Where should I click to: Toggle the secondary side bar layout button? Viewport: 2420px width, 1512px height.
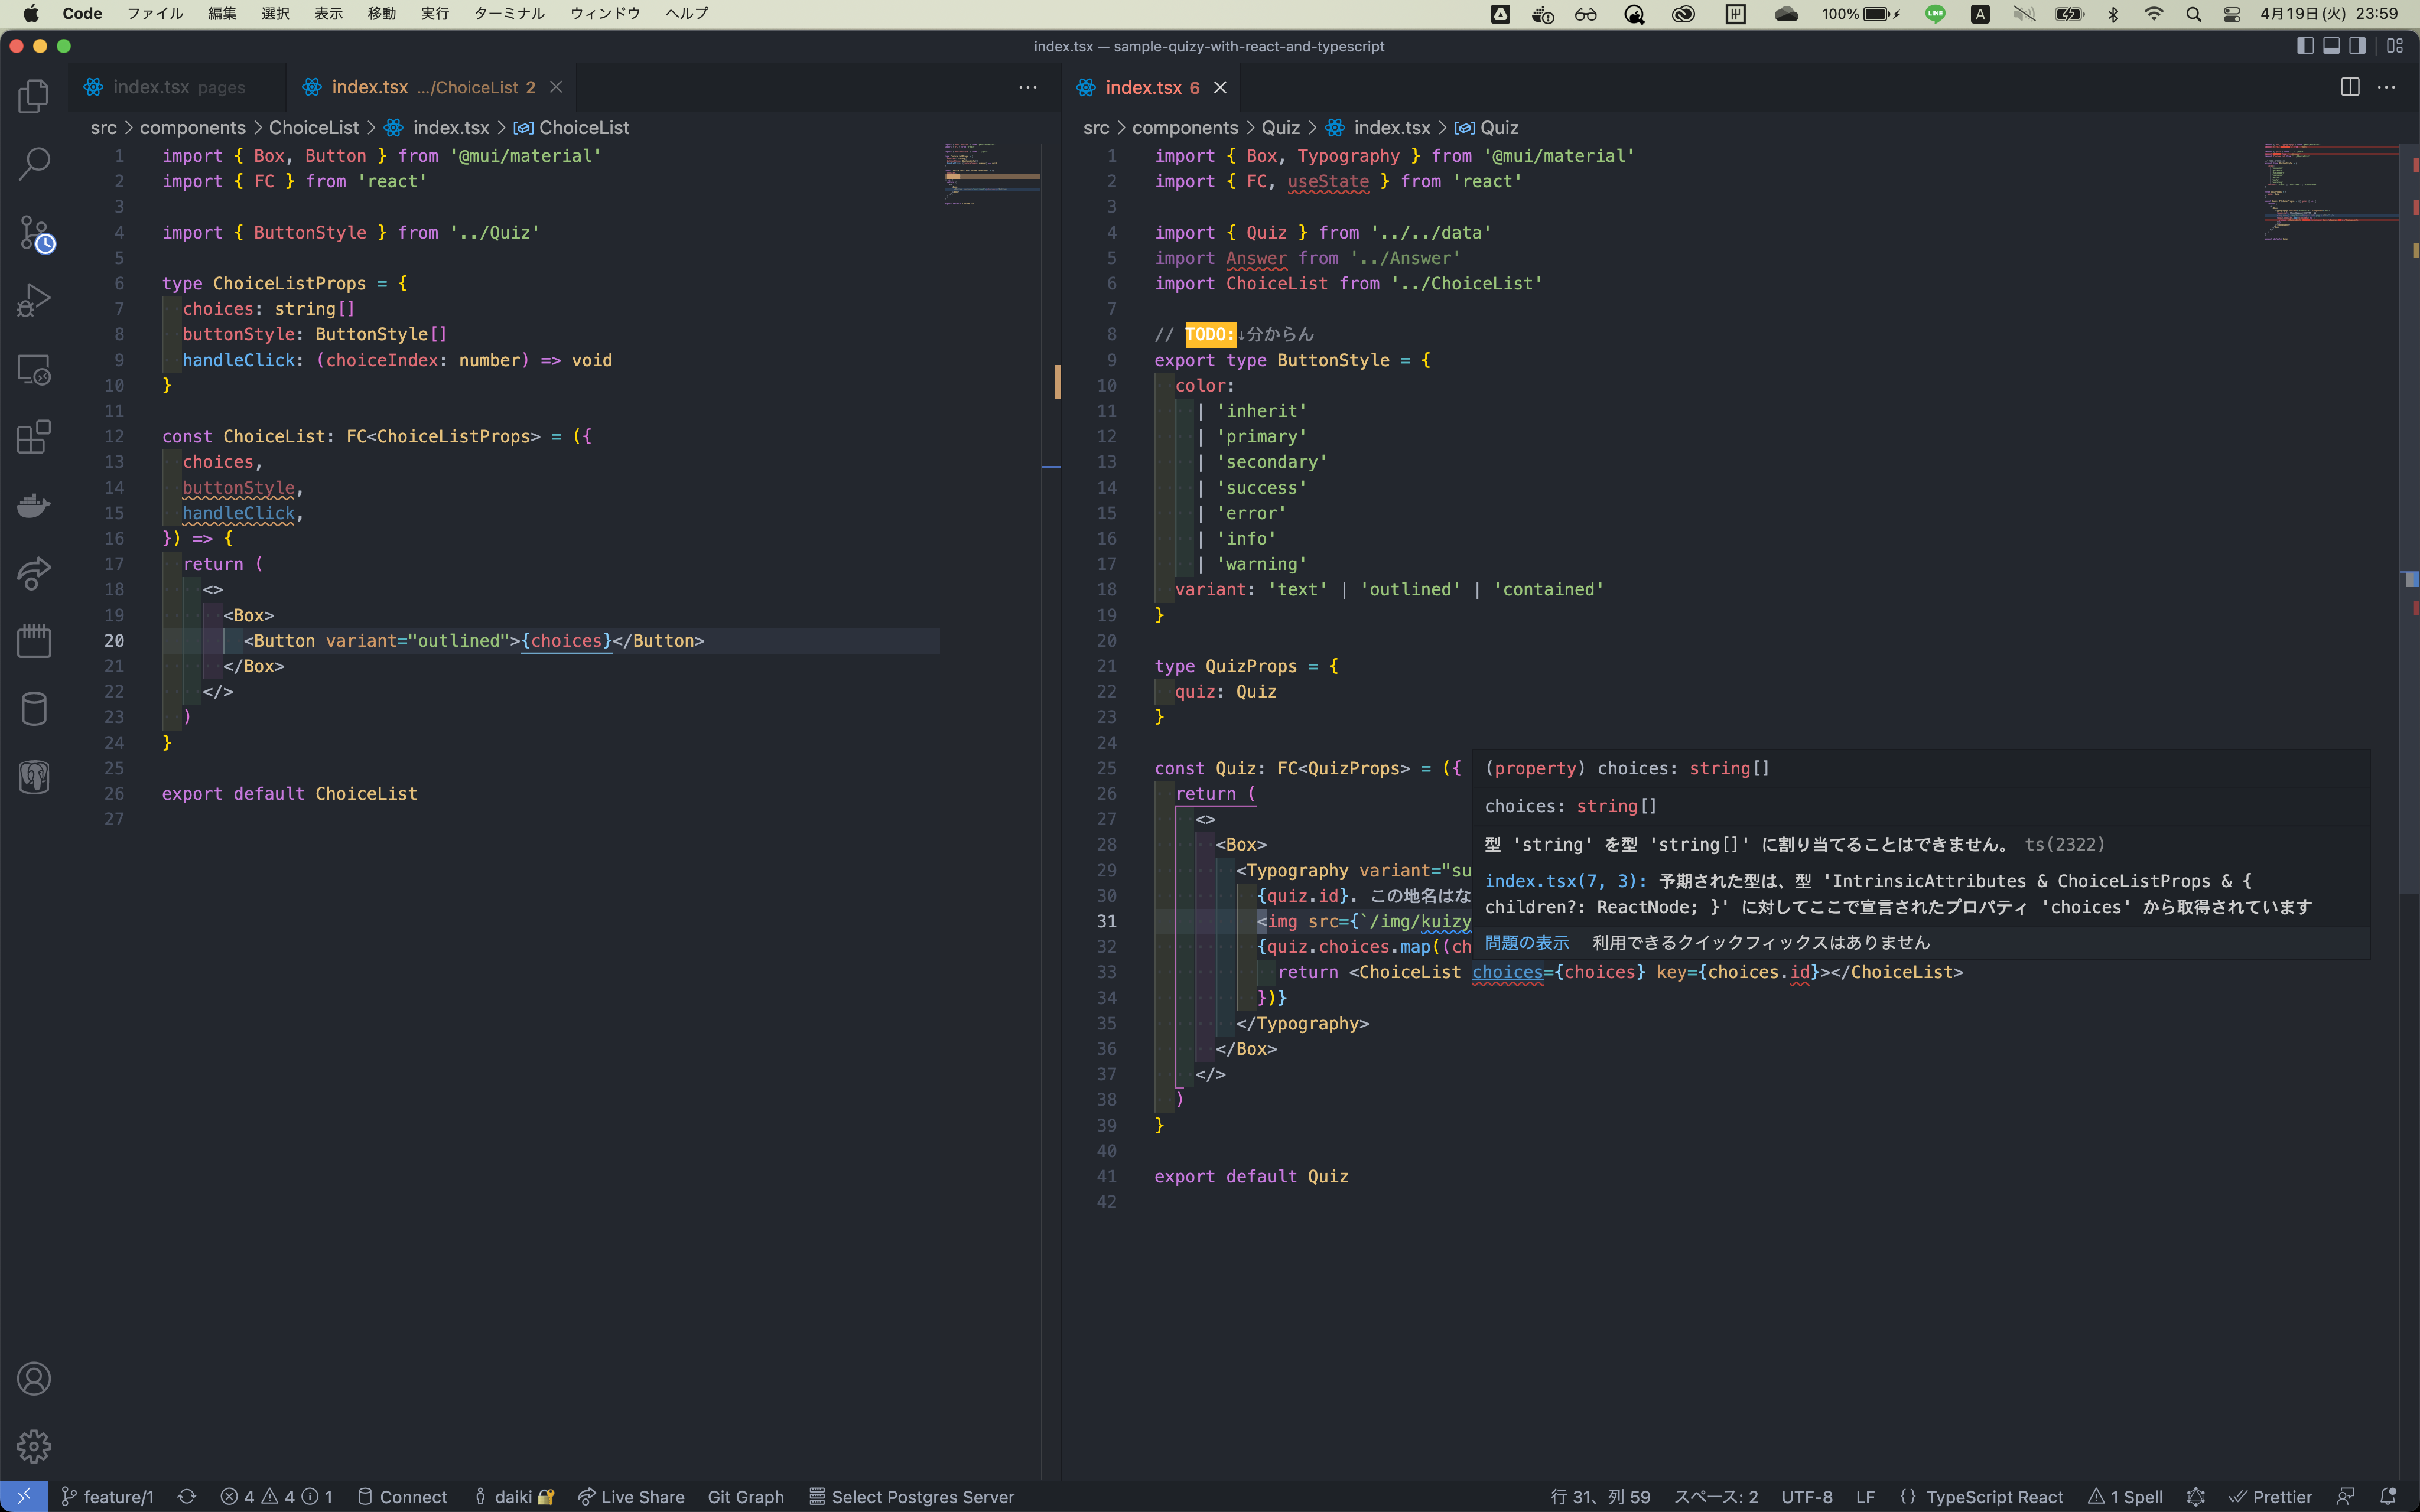[2357, 46]
